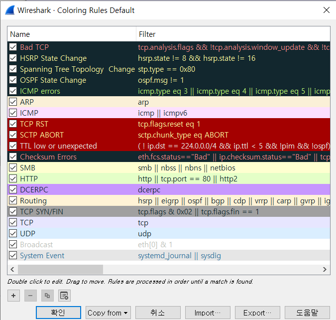Select the Checksum Errors rule name
336x320 pixels.
(x=48, y=157)
